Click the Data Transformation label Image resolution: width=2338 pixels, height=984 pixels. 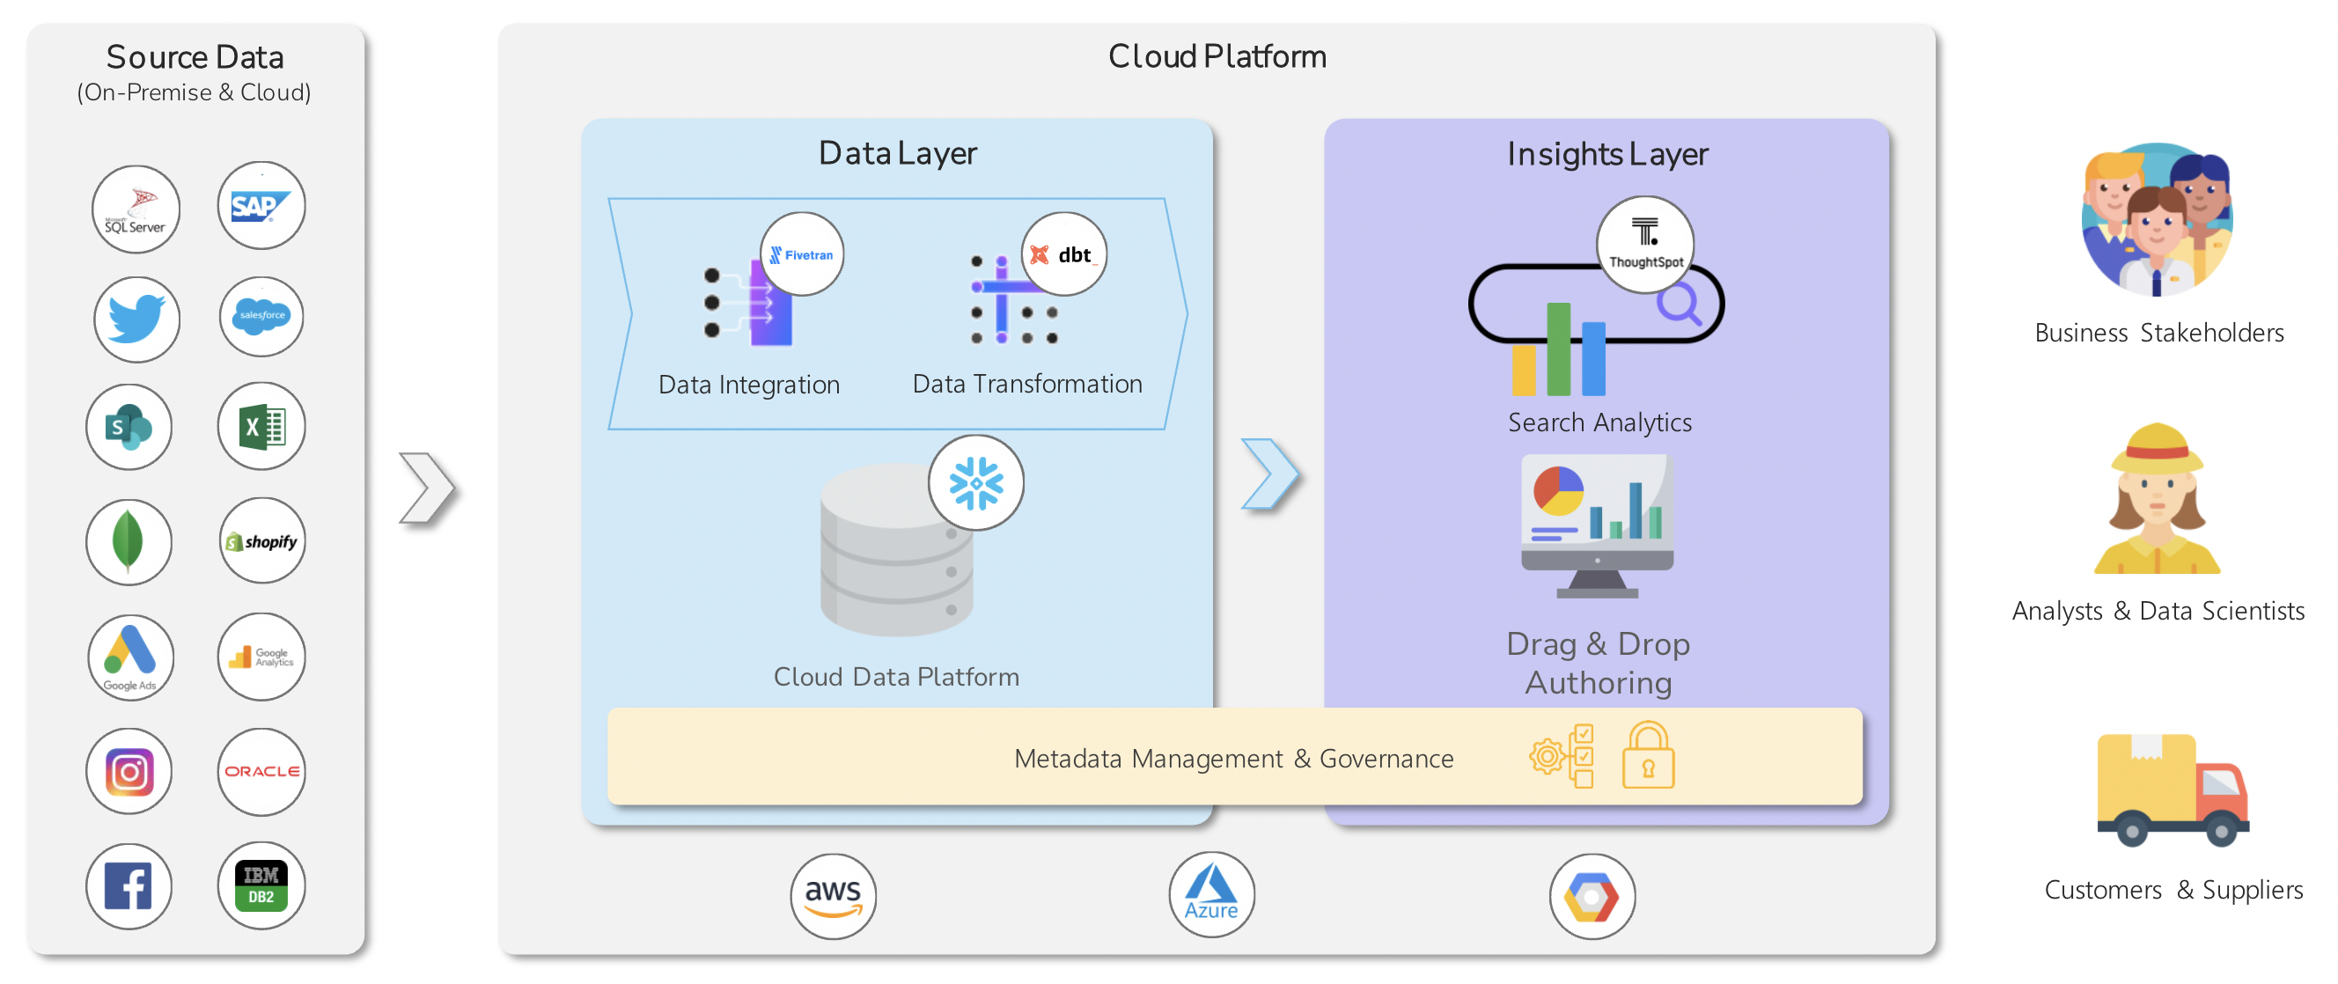pos(1027,384)
